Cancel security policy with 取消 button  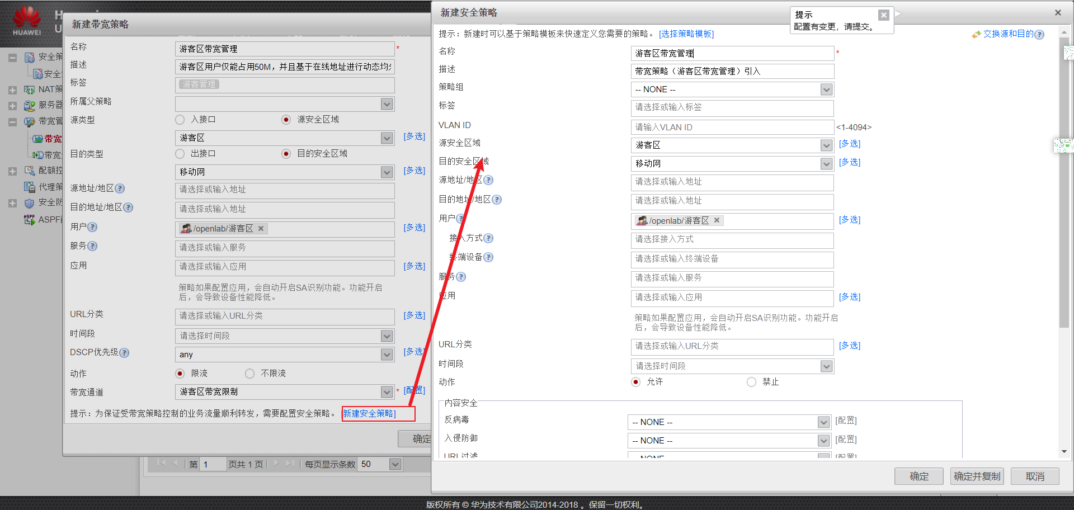pyautogui.click(x=1035, y=476)
